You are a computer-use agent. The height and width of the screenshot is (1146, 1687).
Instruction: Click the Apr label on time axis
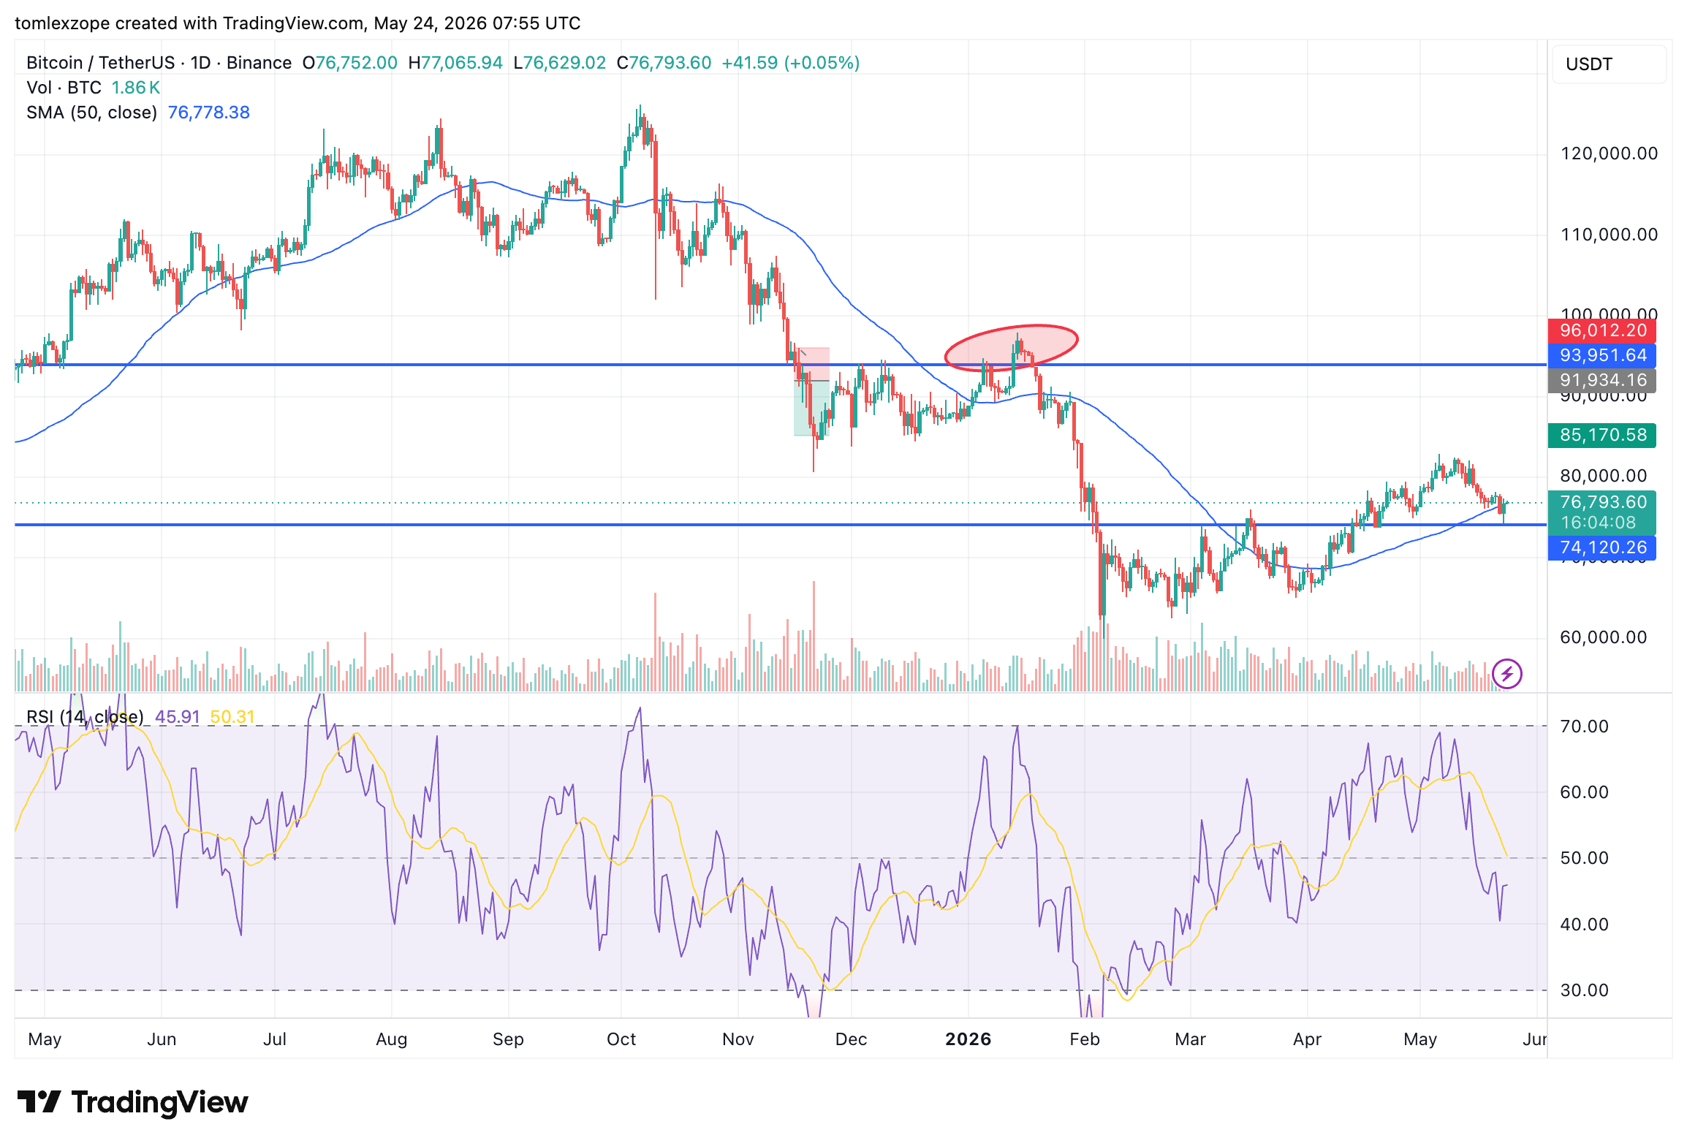(1308, 1039)
